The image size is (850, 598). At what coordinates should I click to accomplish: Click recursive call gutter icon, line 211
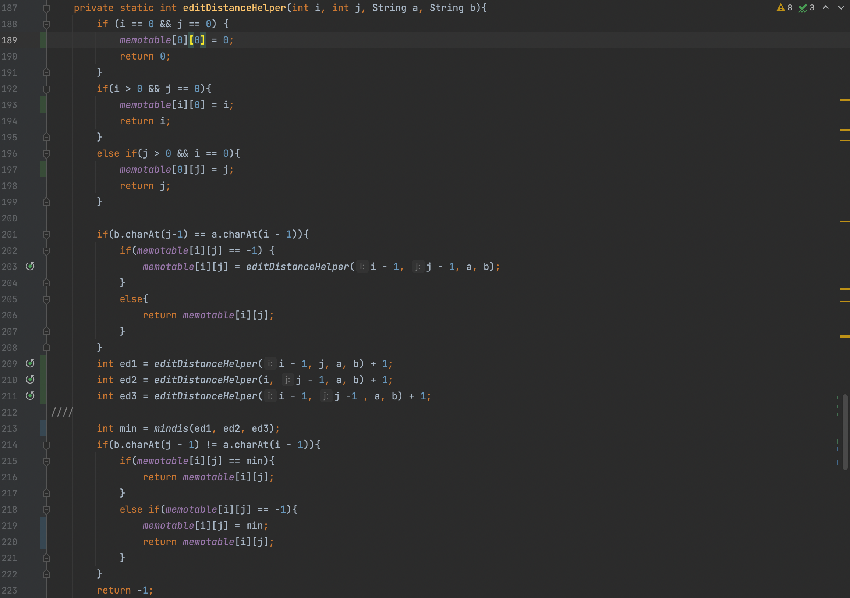[x=30, y=396]
